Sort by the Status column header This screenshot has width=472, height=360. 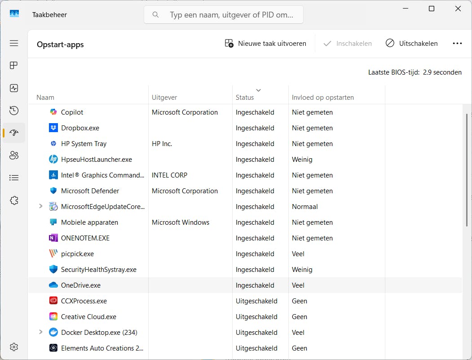(x=245, y=98)
